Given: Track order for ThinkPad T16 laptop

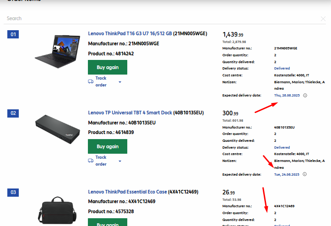Looking at the screenshot, I should [x=101, y=81].
